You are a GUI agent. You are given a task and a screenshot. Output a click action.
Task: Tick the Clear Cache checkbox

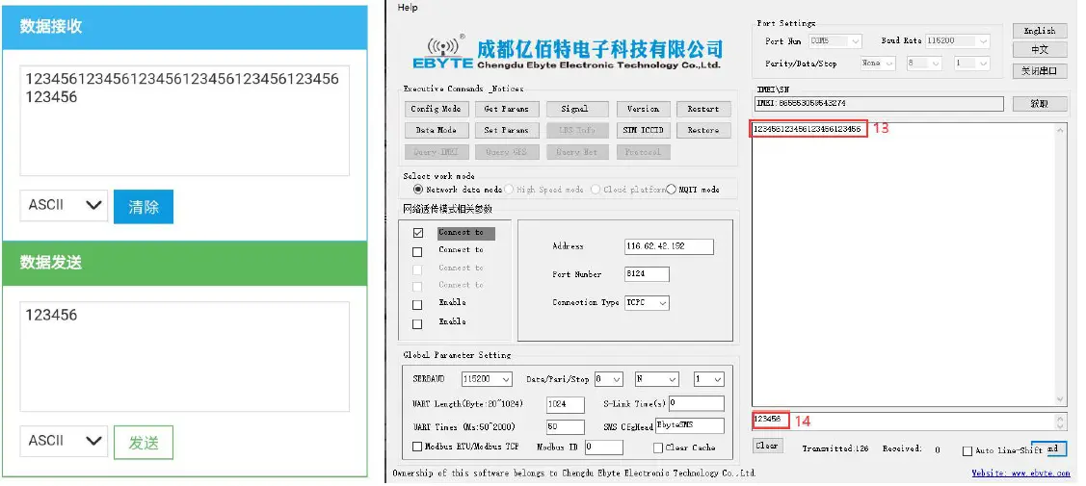click(x=658, y=448)
